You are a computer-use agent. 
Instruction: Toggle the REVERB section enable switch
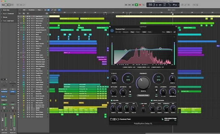112,100
